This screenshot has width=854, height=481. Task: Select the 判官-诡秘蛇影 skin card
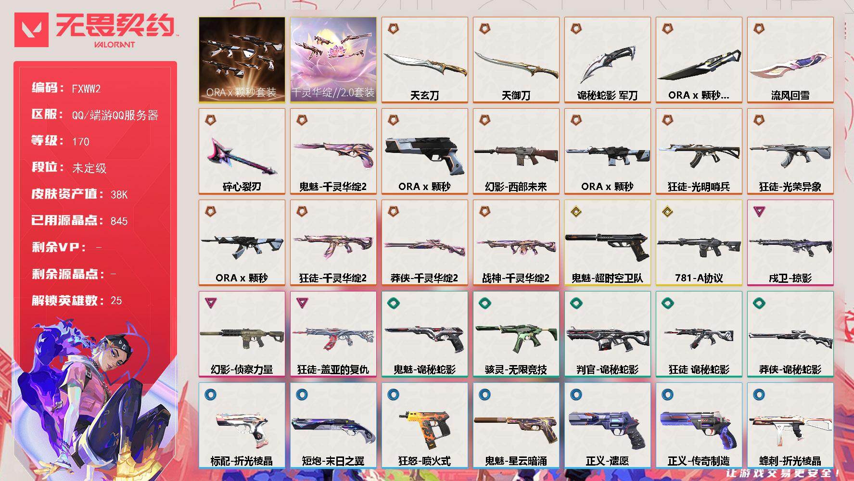[607, 334]
